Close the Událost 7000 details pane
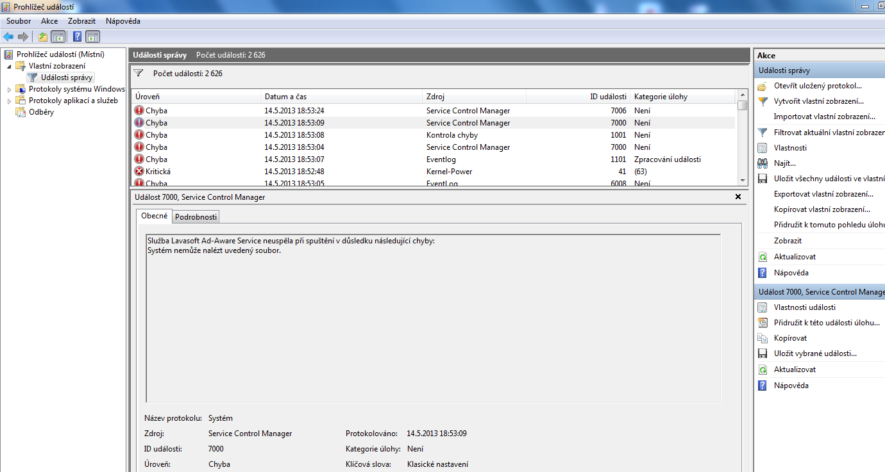The image size is (885, 472). coord(738,197)
